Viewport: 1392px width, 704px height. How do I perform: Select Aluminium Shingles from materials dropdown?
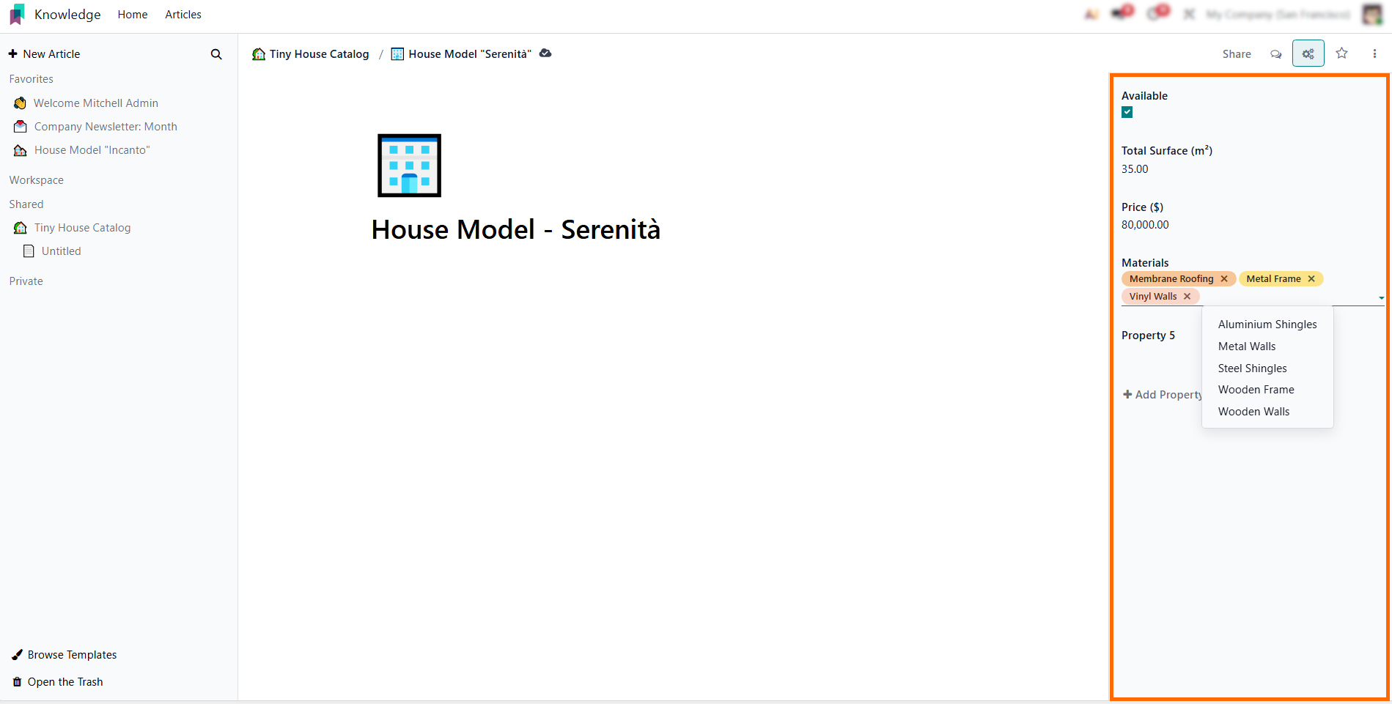point(1267,325)
